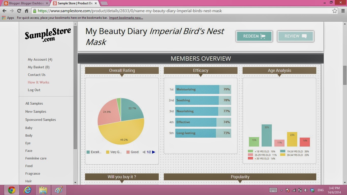This screenshot has width=347, height=195.
Task: Click the browser forward arrow
Action: point(12,11)
